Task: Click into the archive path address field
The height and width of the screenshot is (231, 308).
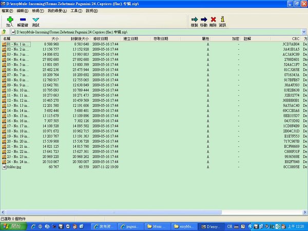Action: (x=155, y=32)
